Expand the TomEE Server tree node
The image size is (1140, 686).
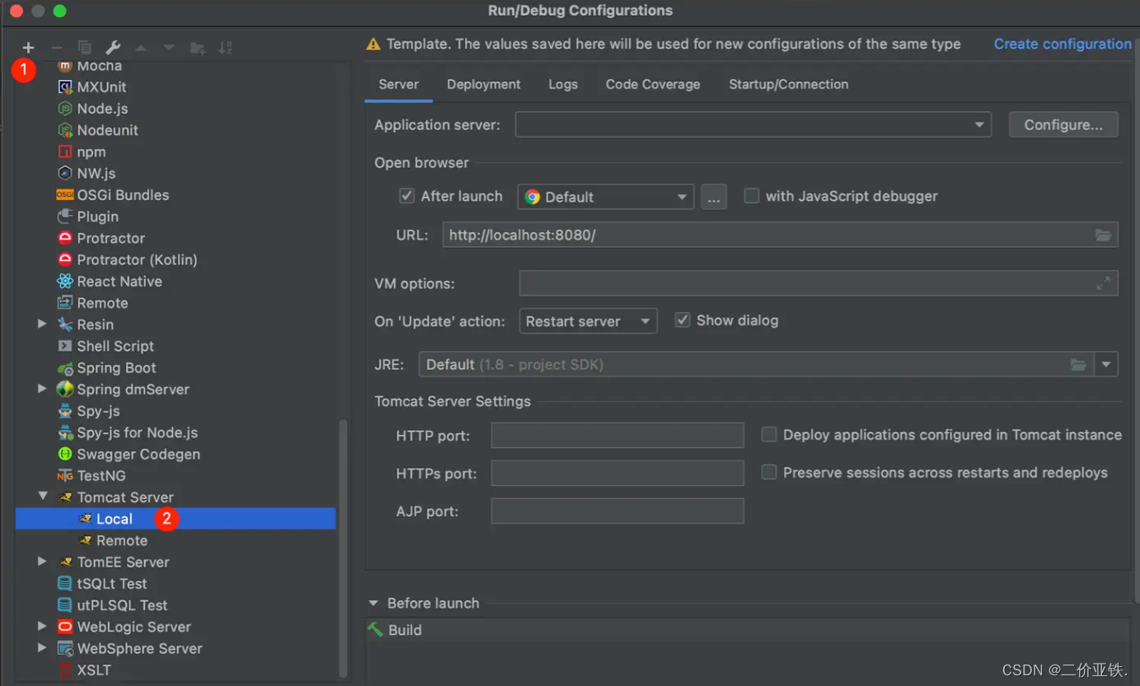pos(42,562)
